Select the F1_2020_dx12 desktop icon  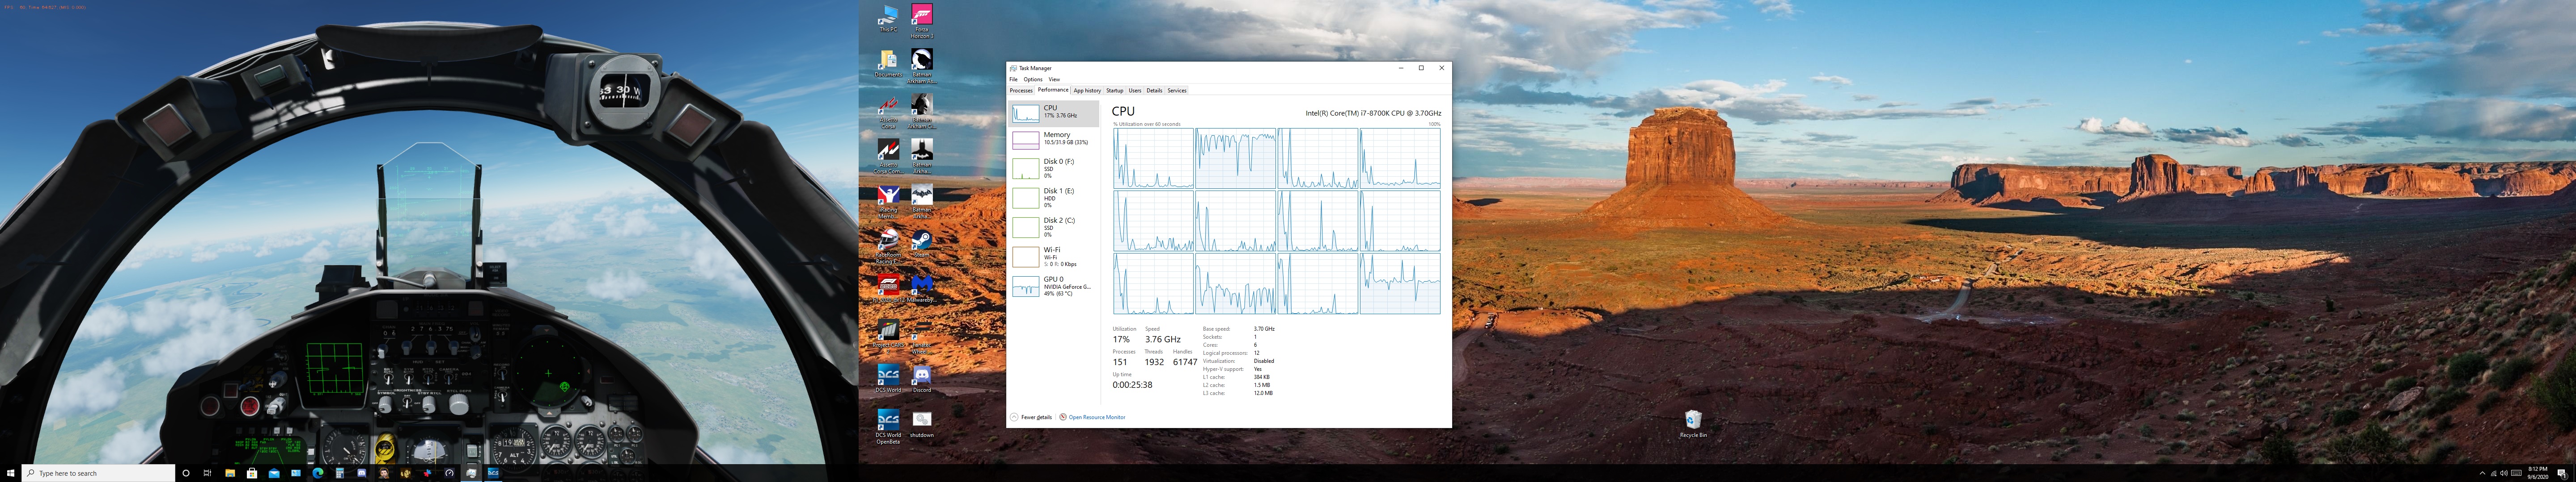pos(888,288)
